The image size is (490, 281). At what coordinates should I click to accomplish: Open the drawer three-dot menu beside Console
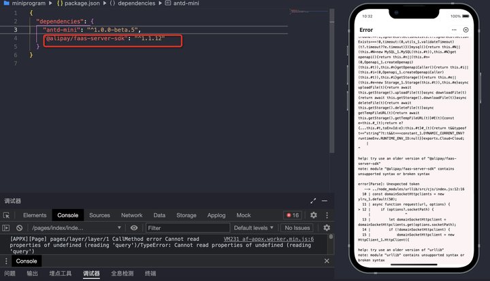[x=6, y=261]
